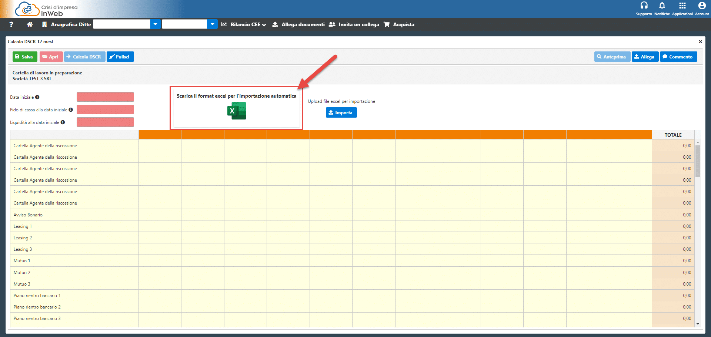711x337 pixels.
Task: Click the Liquidità alla data iniziale field
Action: point(105,122)
